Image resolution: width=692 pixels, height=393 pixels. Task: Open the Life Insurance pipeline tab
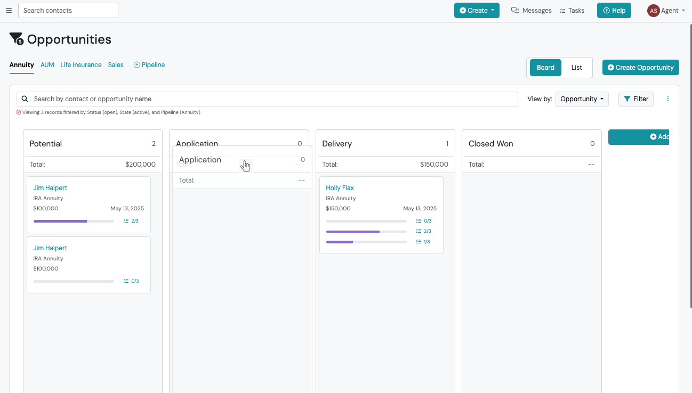[x=81, y=65]
